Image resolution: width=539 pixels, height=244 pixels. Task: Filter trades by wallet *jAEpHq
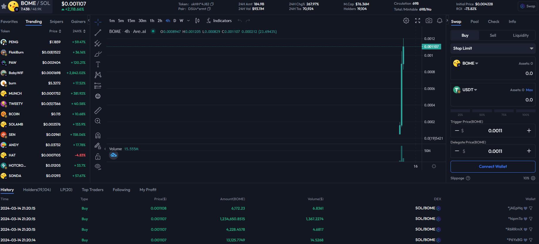(531, 208)
